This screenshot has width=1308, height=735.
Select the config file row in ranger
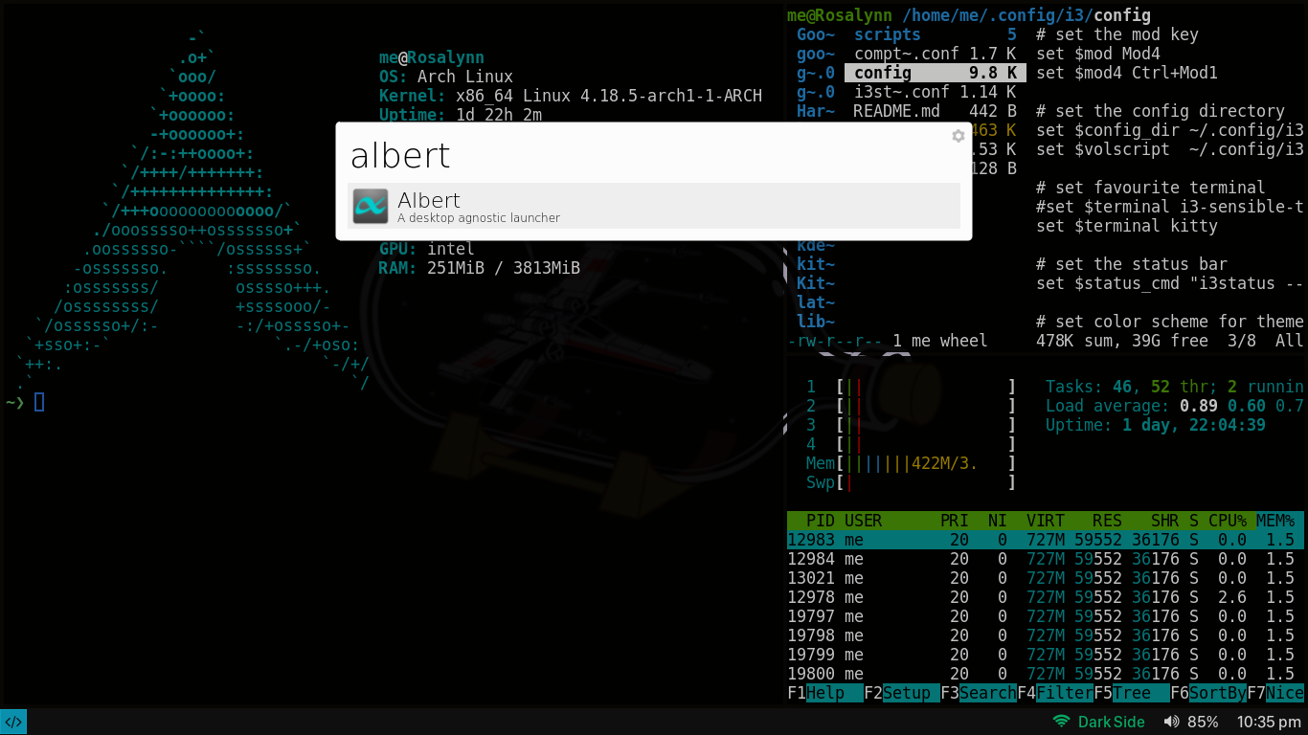[936, 73]
